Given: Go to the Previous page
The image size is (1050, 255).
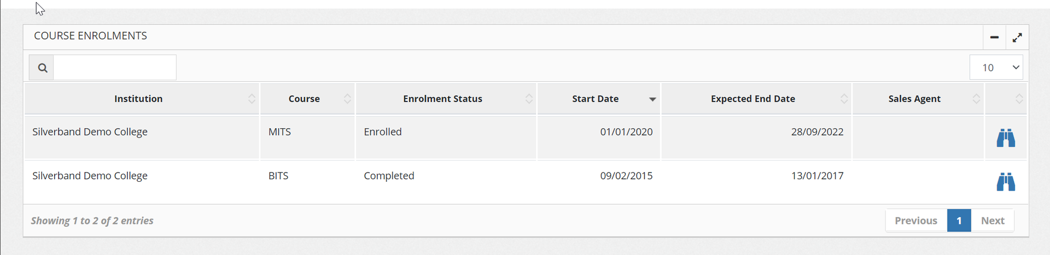Looking at the screenshot, I should (916, 221).
